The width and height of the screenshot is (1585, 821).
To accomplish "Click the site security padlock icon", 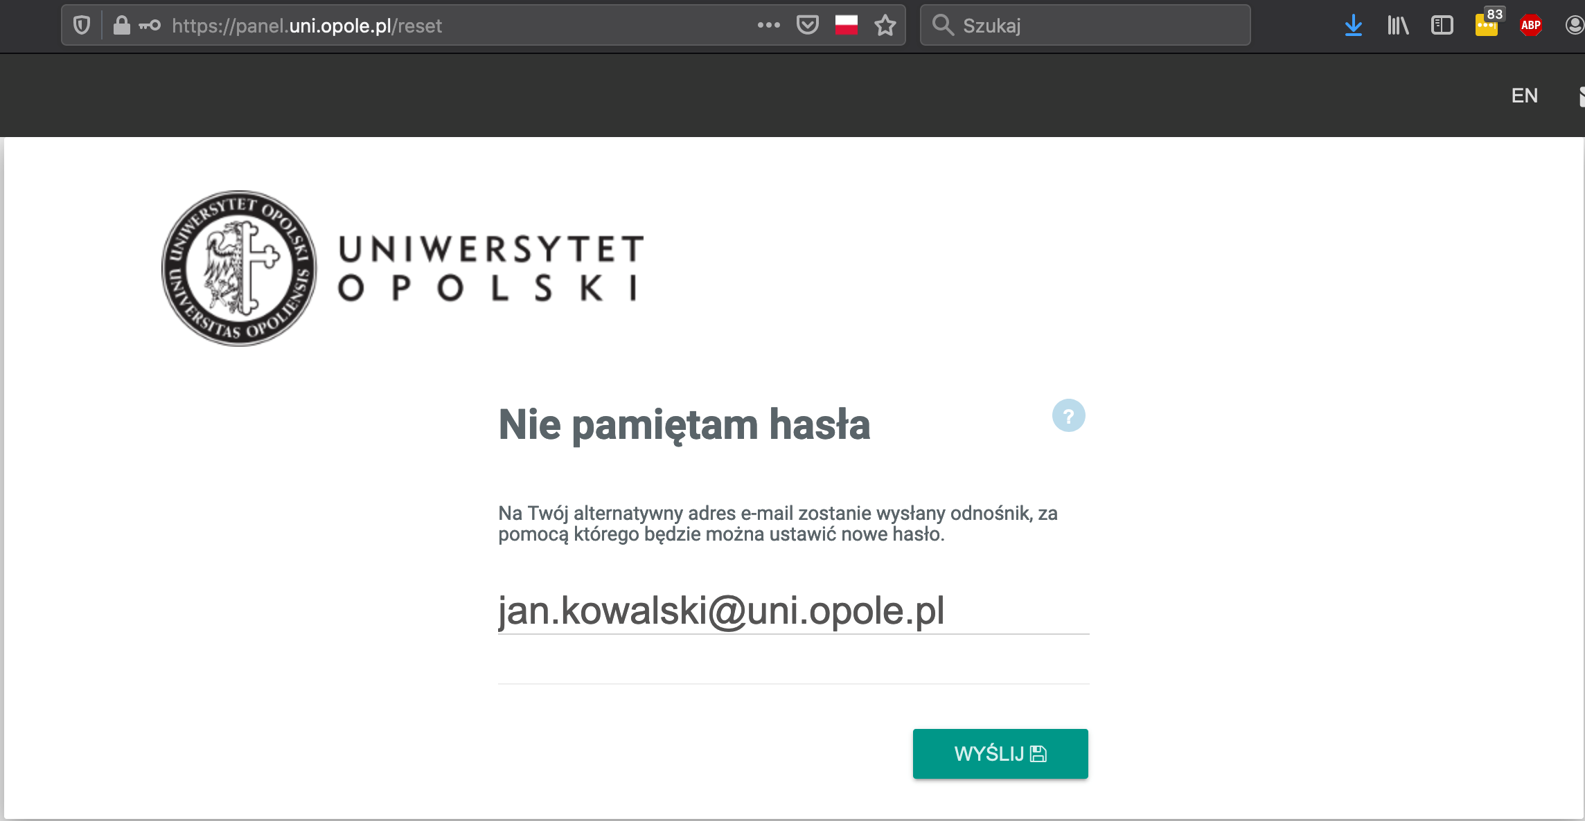I will pos(121,26).
